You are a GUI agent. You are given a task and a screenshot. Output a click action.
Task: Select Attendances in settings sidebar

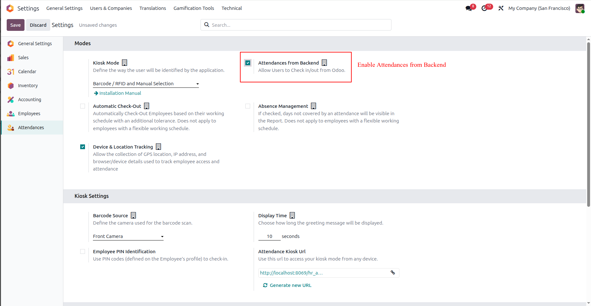pos(32,128)
